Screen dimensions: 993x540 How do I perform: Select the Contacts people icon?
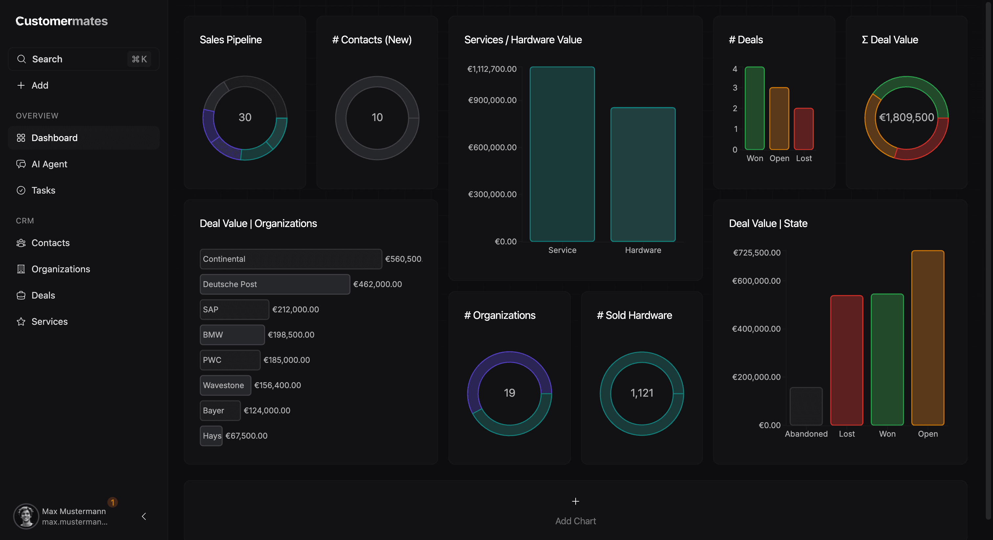21,243
